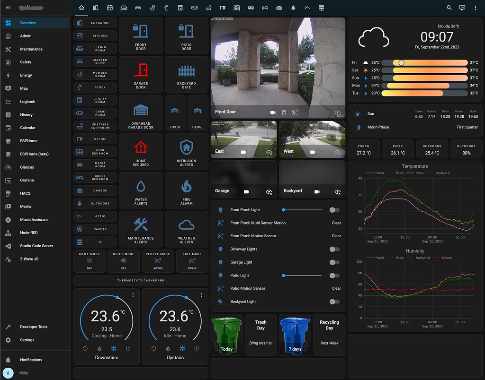Clear the Front Porch Motion Sensor
The image size is (485, 380).
pyautogui.click(x=336, y=235)
